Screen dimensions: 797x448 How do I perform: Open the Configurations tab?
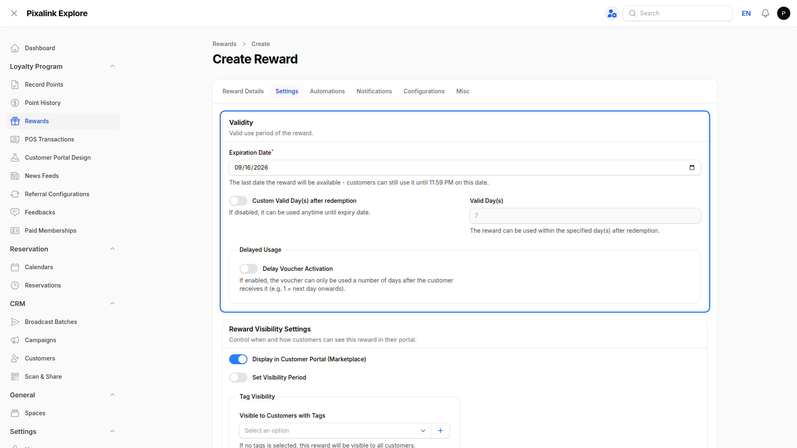(424, 91)
